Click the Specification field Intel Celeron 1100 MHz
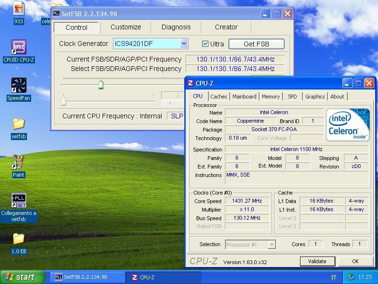 pos(297,149)
